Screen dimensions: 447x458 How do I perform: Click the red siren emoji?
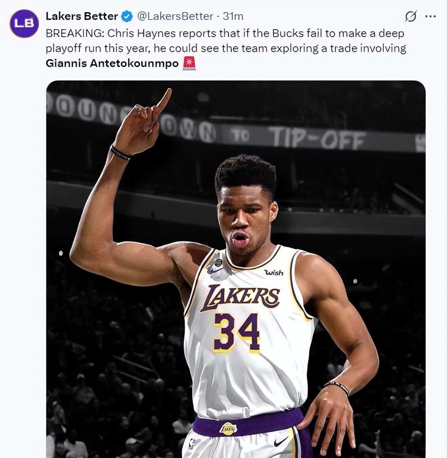pos(189,63)
